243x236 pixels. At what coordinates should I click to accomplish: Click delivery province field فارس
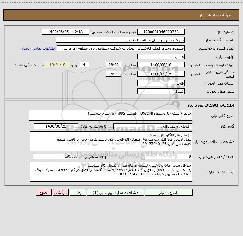161,83
